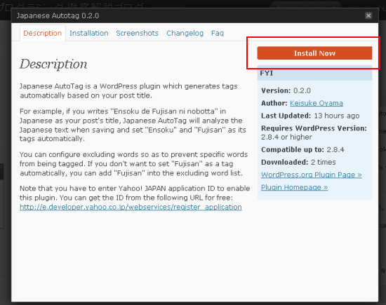
Task: Open author Keisuke Oyama's link
Action: pyautogui.click(x=317, y=103)
